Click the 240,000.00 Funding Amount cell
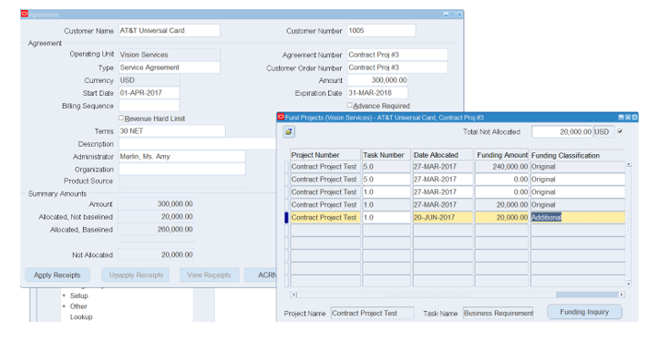657x345 pixels. click(502, 167)
